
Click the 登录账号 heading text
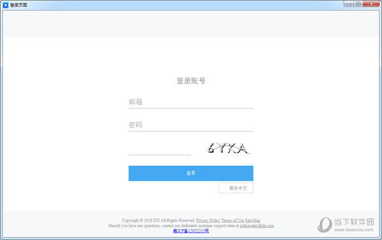[x=191, y=81]
